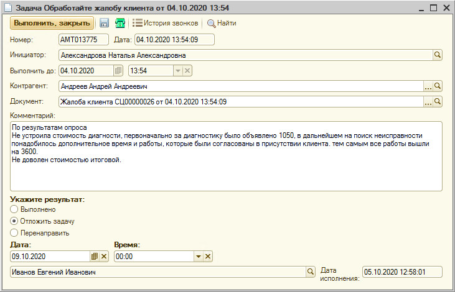
Task: Select the Отложить задачу radio option
Action: click(14, 221)
